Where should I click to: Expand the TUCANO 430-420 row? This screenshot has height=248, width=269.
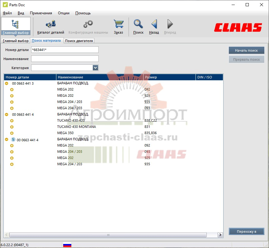tap(12, 121)
